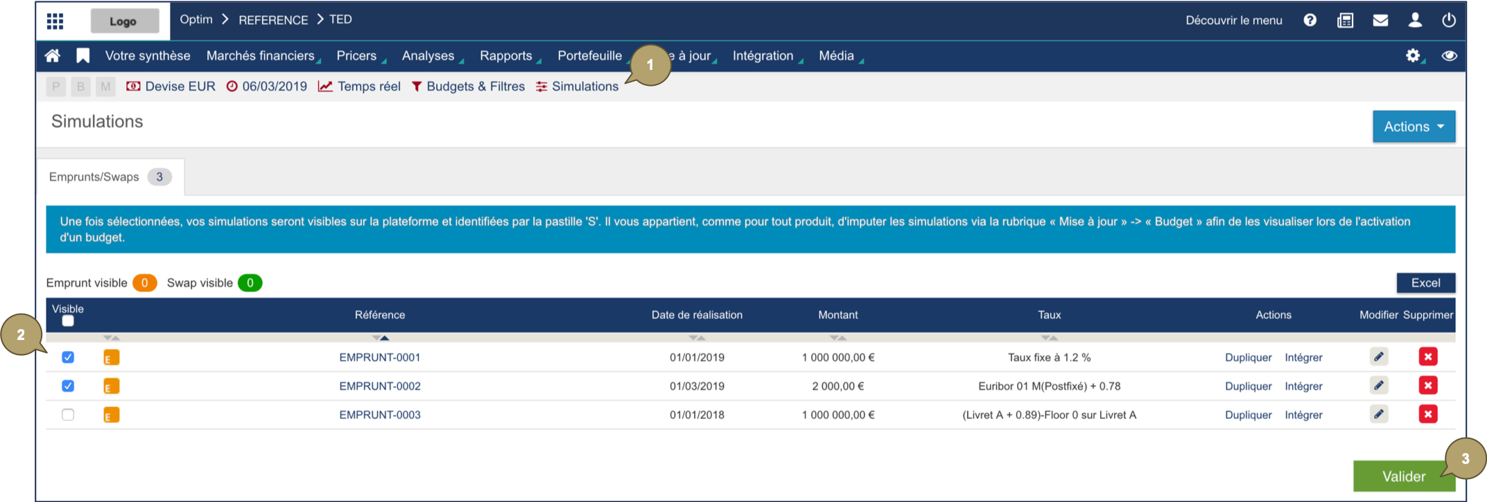This screenshot has width=1487, height=502.
Task: Open Temps réel setting
Action: pos(359,87)
